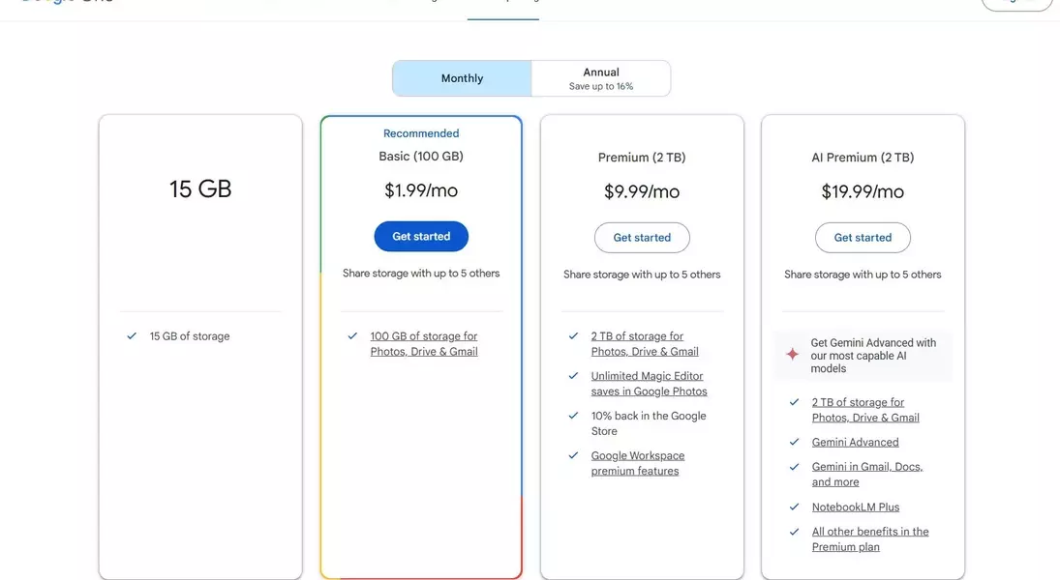Open the Gemini Advanced link
This screenshot has height=580, width=1060.
point(855,443)
